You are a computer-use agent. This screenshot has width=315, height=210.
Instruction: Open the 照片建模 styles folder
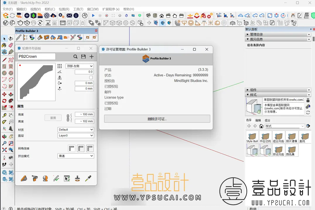pyautogui.click(x=292, y=137)
